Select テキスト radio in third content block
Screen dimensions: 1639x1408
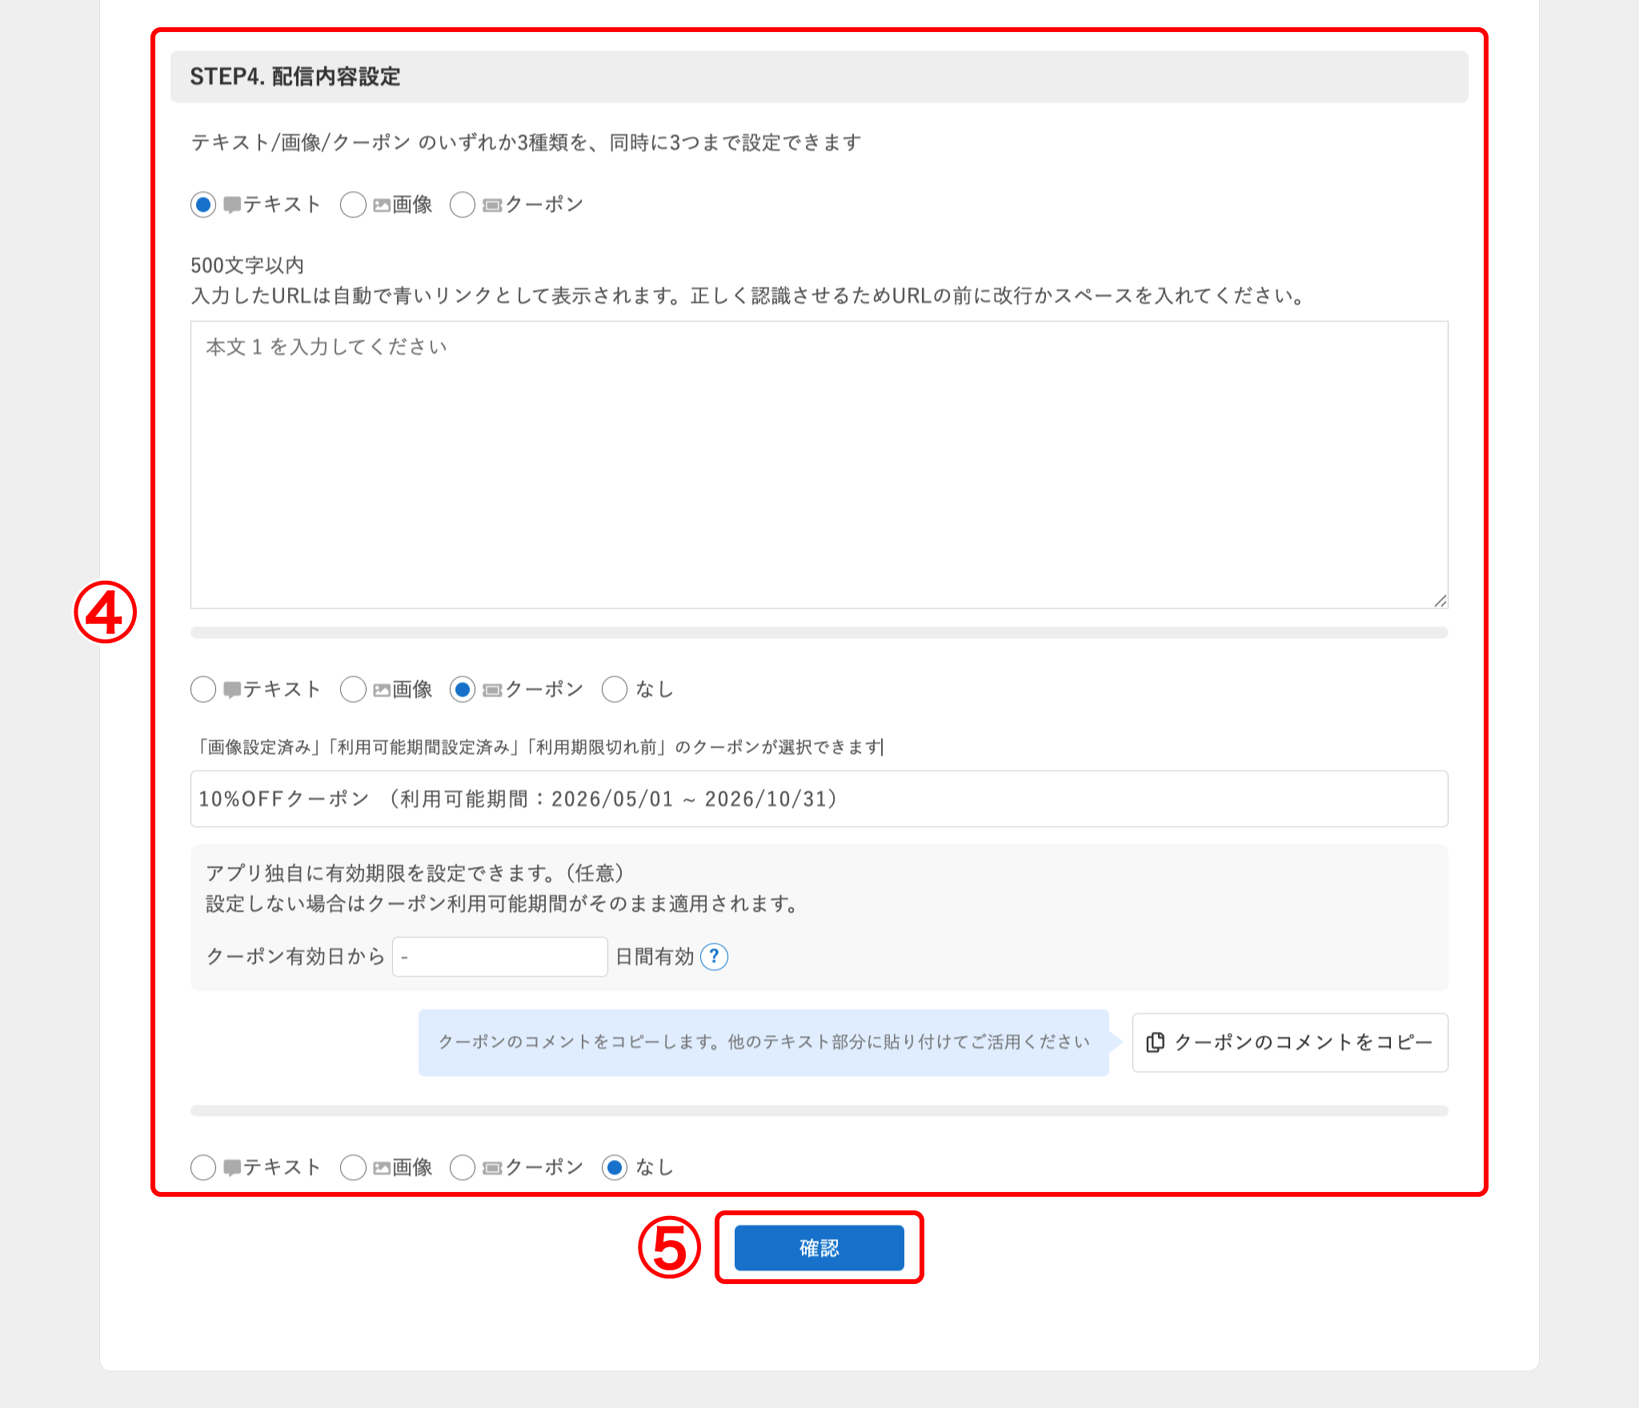pyautogui.click(x=203, y=1168)
